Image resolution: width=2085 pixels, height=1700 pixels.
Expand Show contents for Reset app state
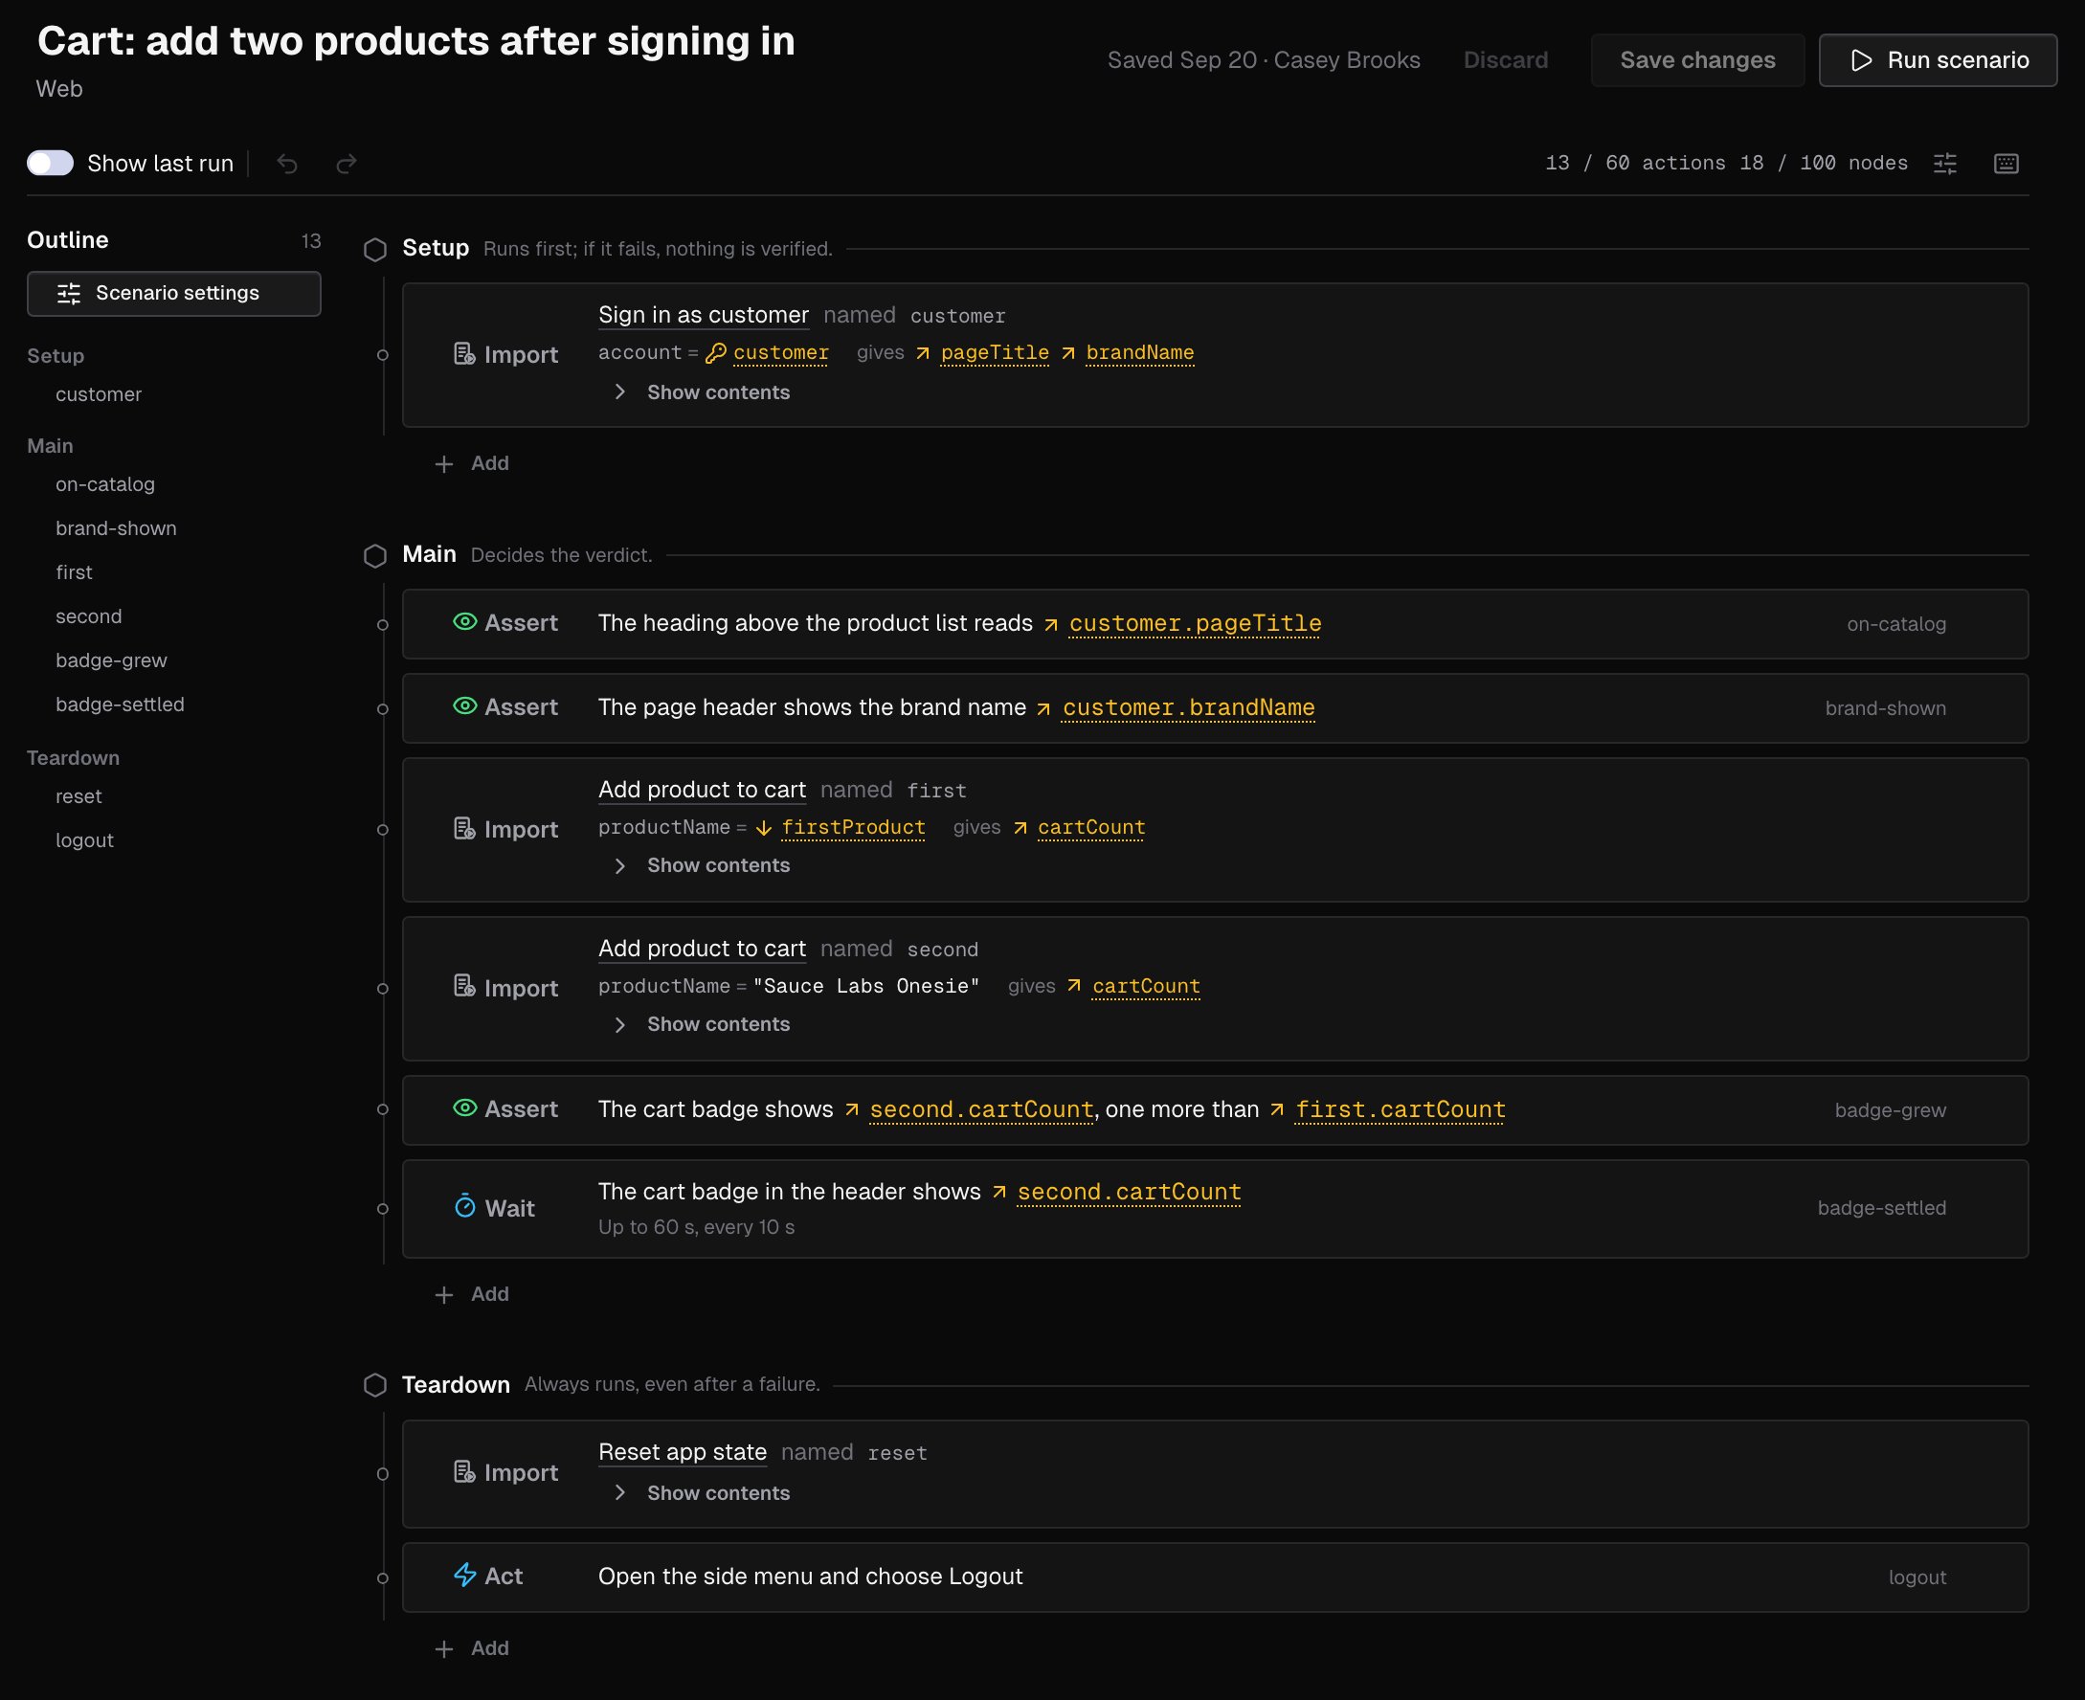tap(704, 1493)
